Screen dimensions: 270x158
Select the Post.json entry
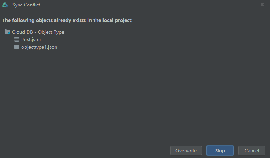31,40
